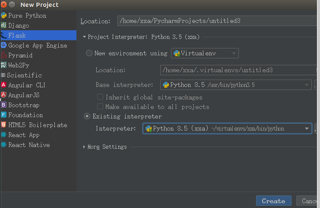
Task: Choose the React Native project type
Action: (x=38, y=145)
